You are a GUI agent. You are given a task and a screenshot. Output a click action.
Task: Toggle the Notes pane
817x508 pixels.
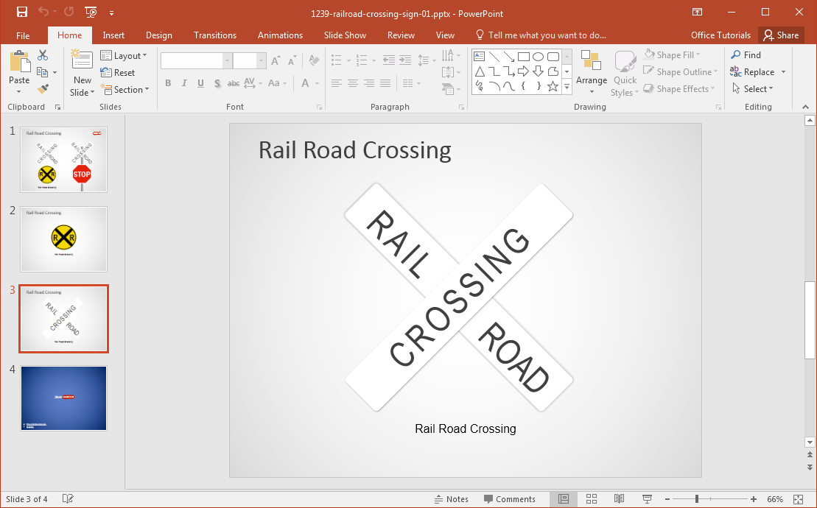click(451, 499)
